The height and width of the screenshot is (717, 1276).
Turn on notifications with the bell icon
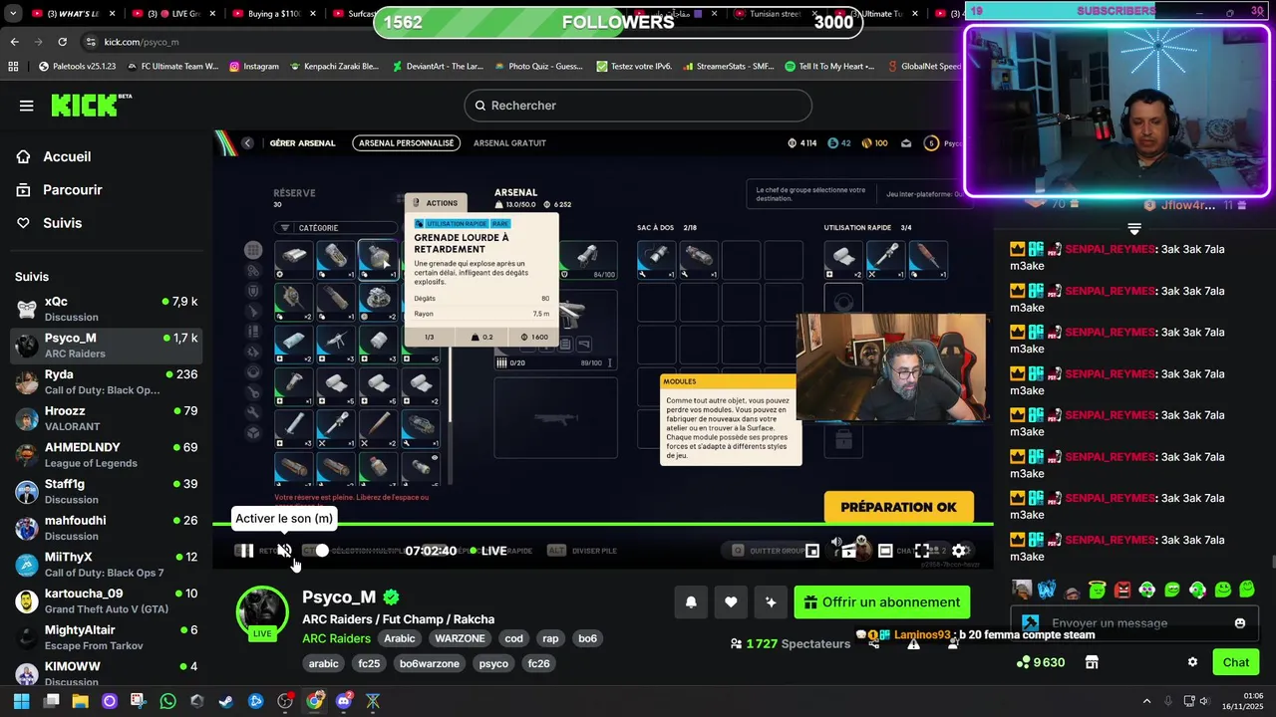click(691, 602)
